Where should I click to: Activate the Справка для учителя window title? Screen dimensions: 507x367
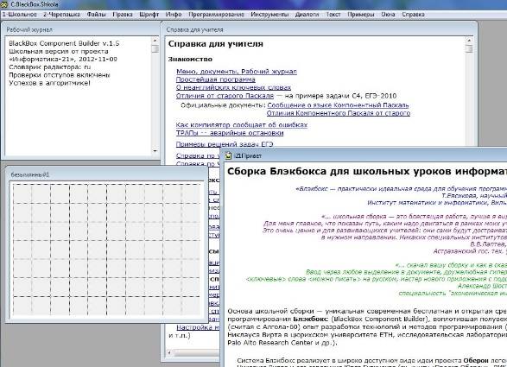[x=194, y=29]
